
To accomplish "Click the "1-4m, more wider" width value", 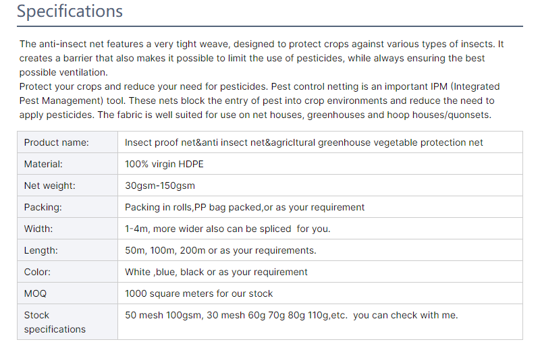I will [227, 229].
